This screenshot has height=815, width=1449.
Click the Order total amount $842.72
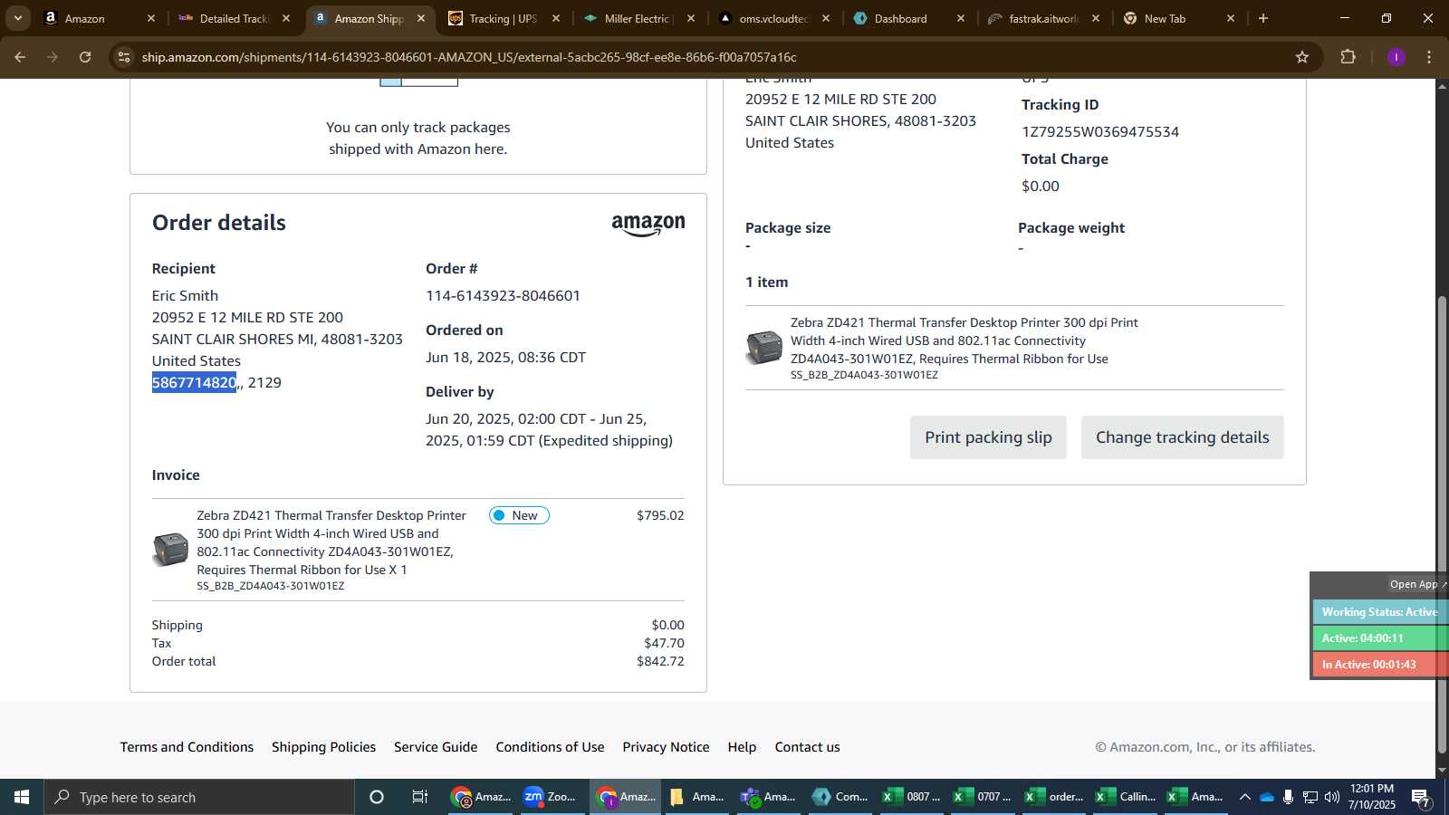pyautogui.click(x=660, y=661)
